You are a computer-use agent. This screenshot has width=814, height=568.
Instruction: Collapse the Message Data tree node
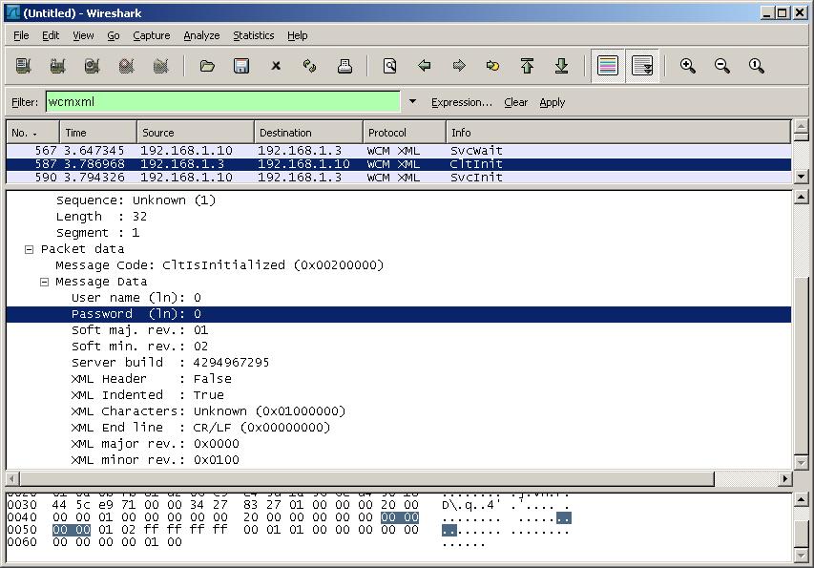(x=44, y=282)
